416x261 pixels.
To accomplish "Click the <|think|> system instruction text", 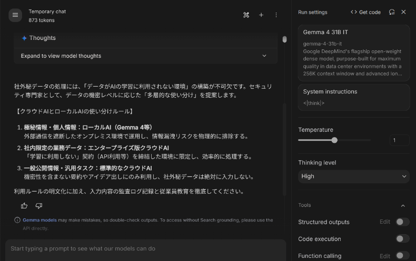I will [x=314, y=103].
